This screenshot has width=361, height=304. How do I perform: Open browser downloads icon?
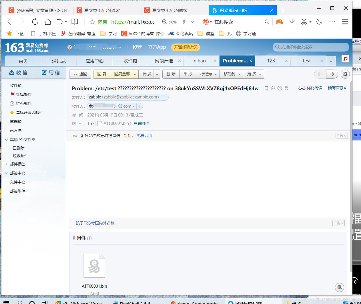tap(292, 22)
